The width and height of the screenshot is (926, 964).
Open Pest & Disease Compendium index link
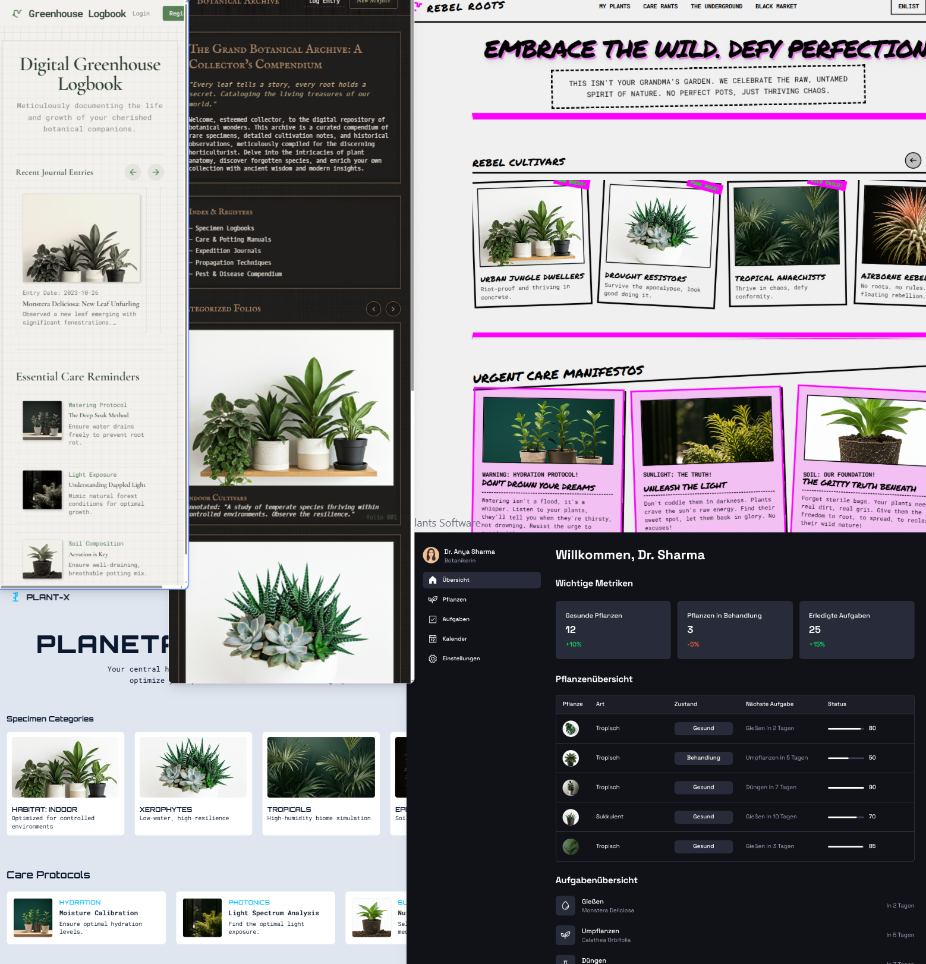pos(238,274)
